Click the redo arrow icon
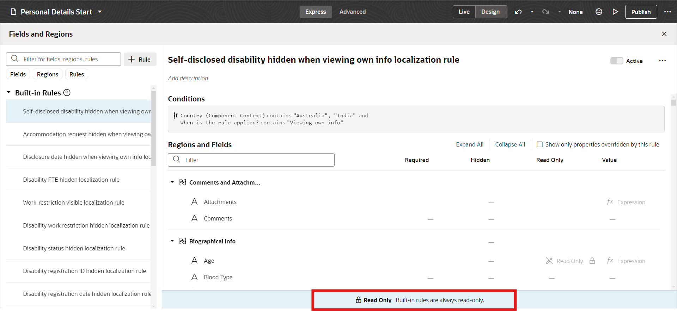Screen dimensions: 677x311 [545, 12]
